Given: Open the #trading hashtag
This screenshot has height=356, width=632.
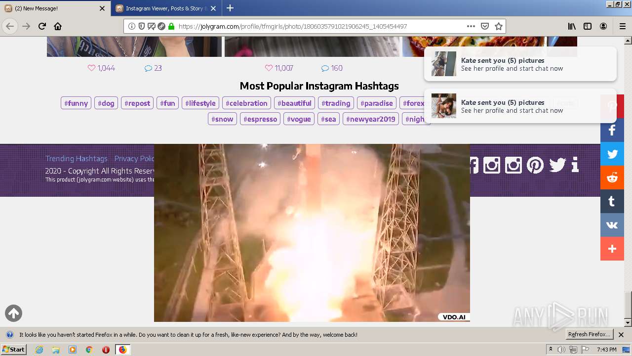Looking at the screenshot, I should [336, 103].
